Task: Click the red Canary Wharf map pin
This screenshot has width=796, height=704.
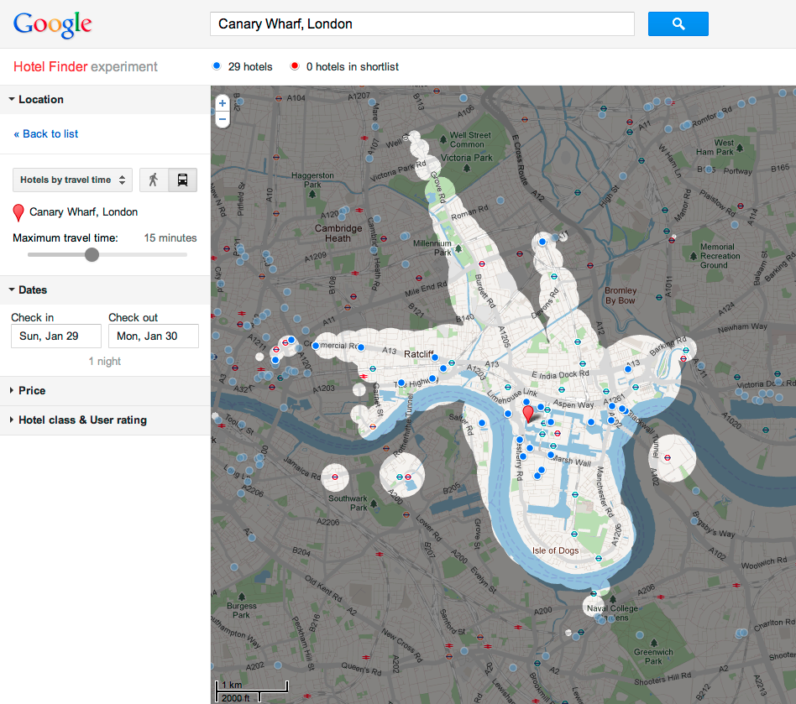Action: pyautogui.click(x=528, y=414)
